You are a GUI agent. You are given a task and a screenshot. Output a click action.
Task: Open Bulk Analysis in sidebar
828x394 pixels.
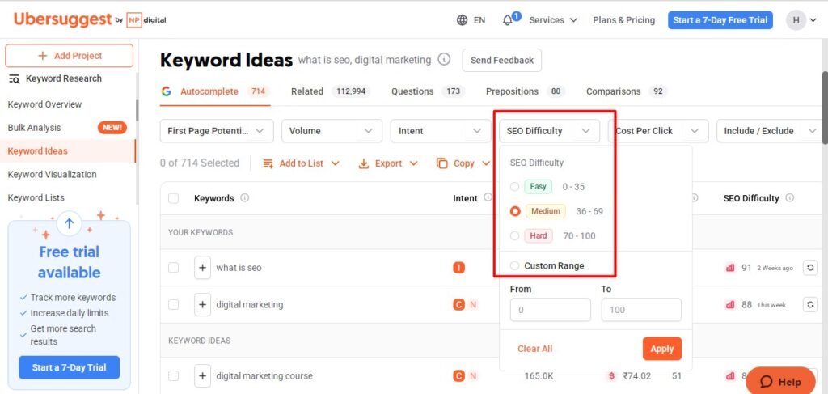pyautogui.click(x=34, y=128)
